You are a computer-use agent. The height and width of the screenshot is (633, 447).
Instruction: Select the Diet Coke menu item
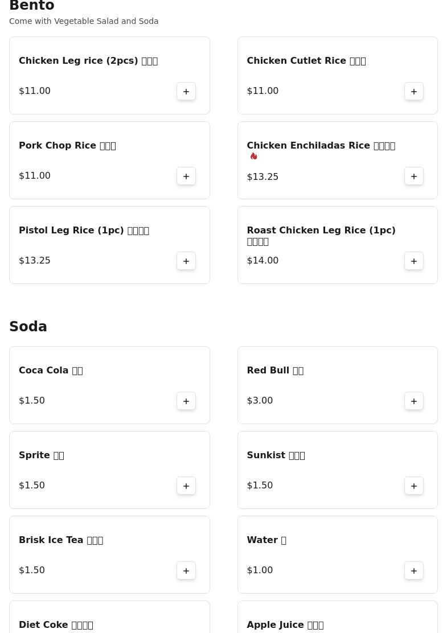(56, 624)
